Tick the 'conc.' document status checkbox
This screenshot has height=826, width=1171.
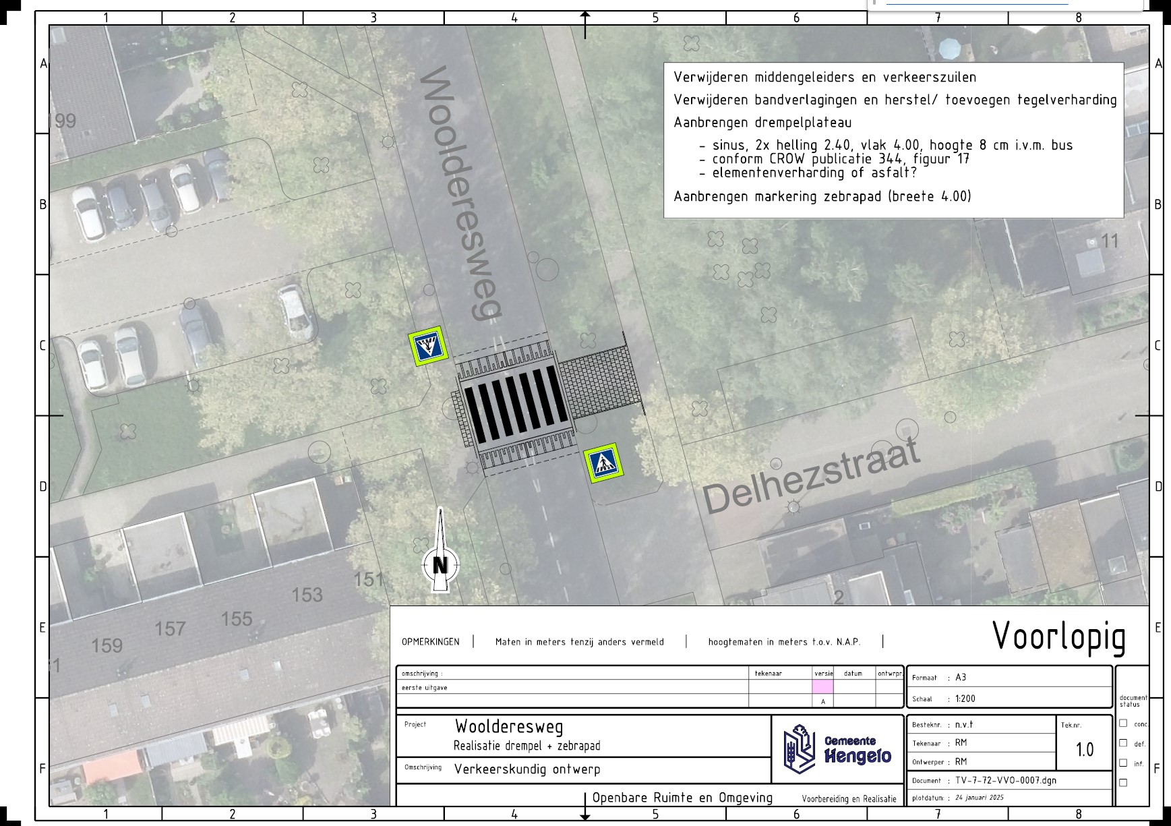(1123, 724)
